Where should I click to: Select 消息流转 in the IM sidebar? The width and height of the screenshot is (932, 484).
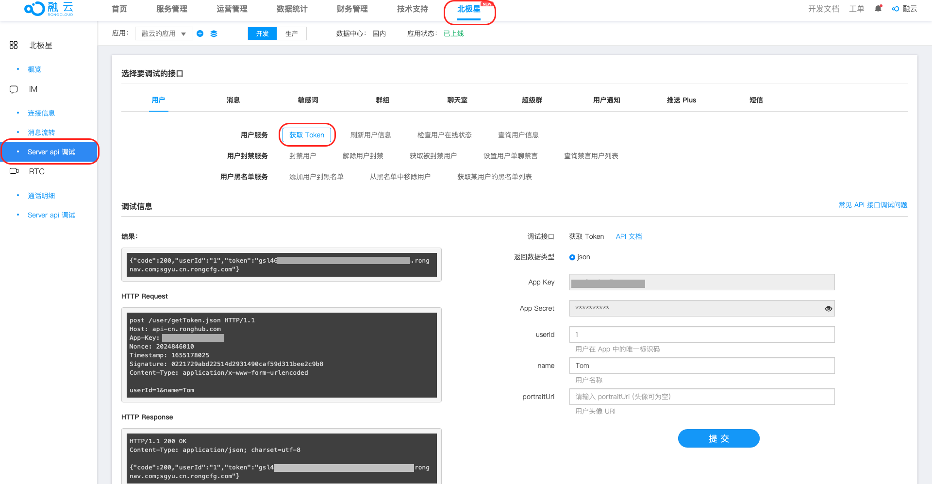(41, 133)
